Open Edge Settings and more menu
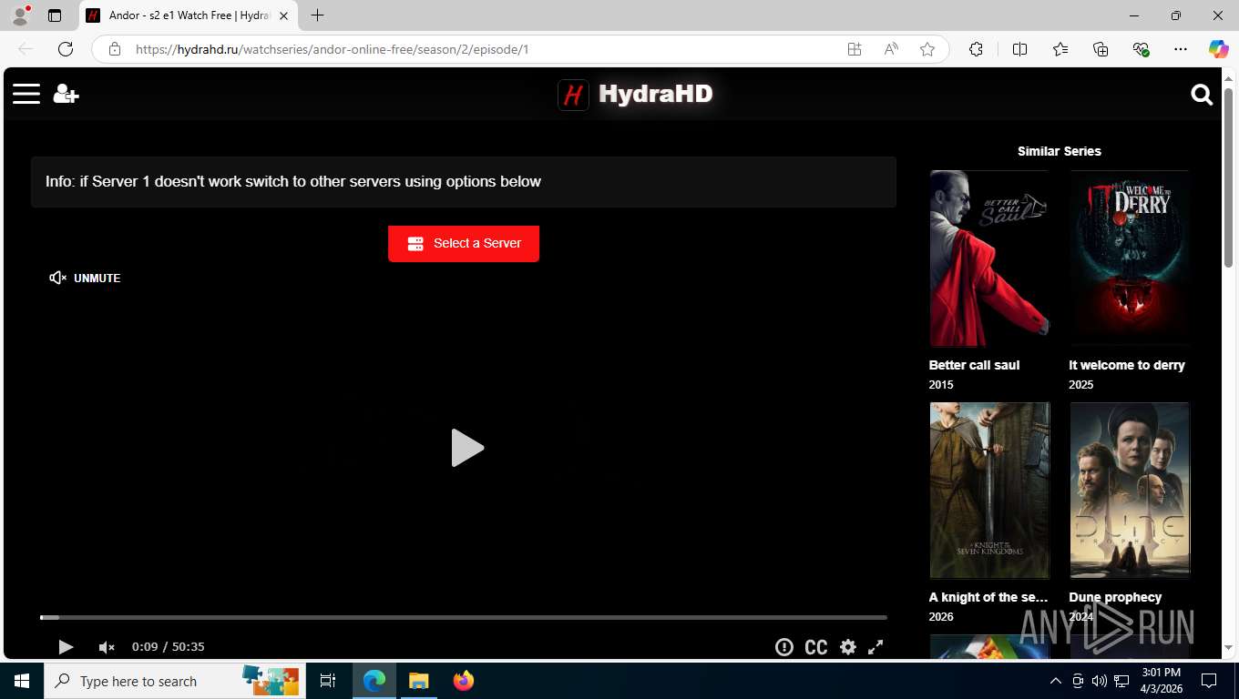The height and width of the screenshot is (699, 1239). point(1181,49)
